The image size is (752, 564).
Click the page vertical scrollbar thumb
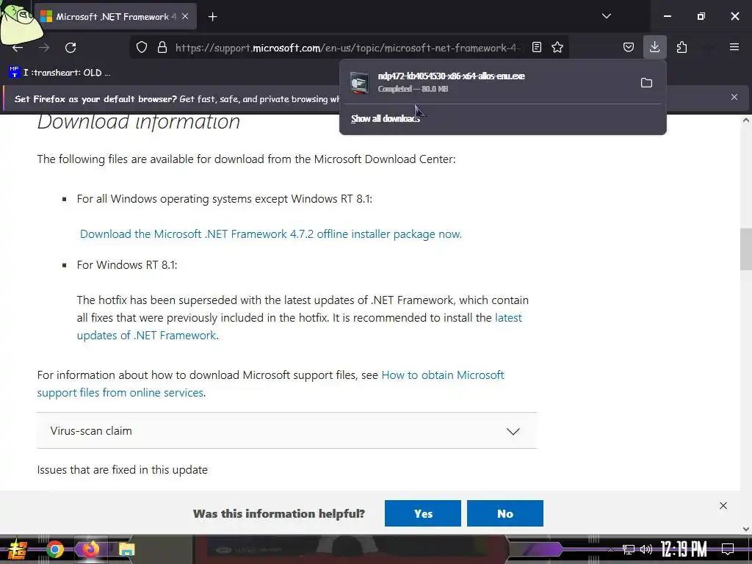point(746,250)
